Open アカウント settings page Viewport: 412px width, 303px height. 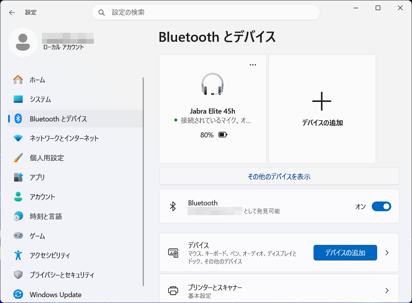[76, 197]
